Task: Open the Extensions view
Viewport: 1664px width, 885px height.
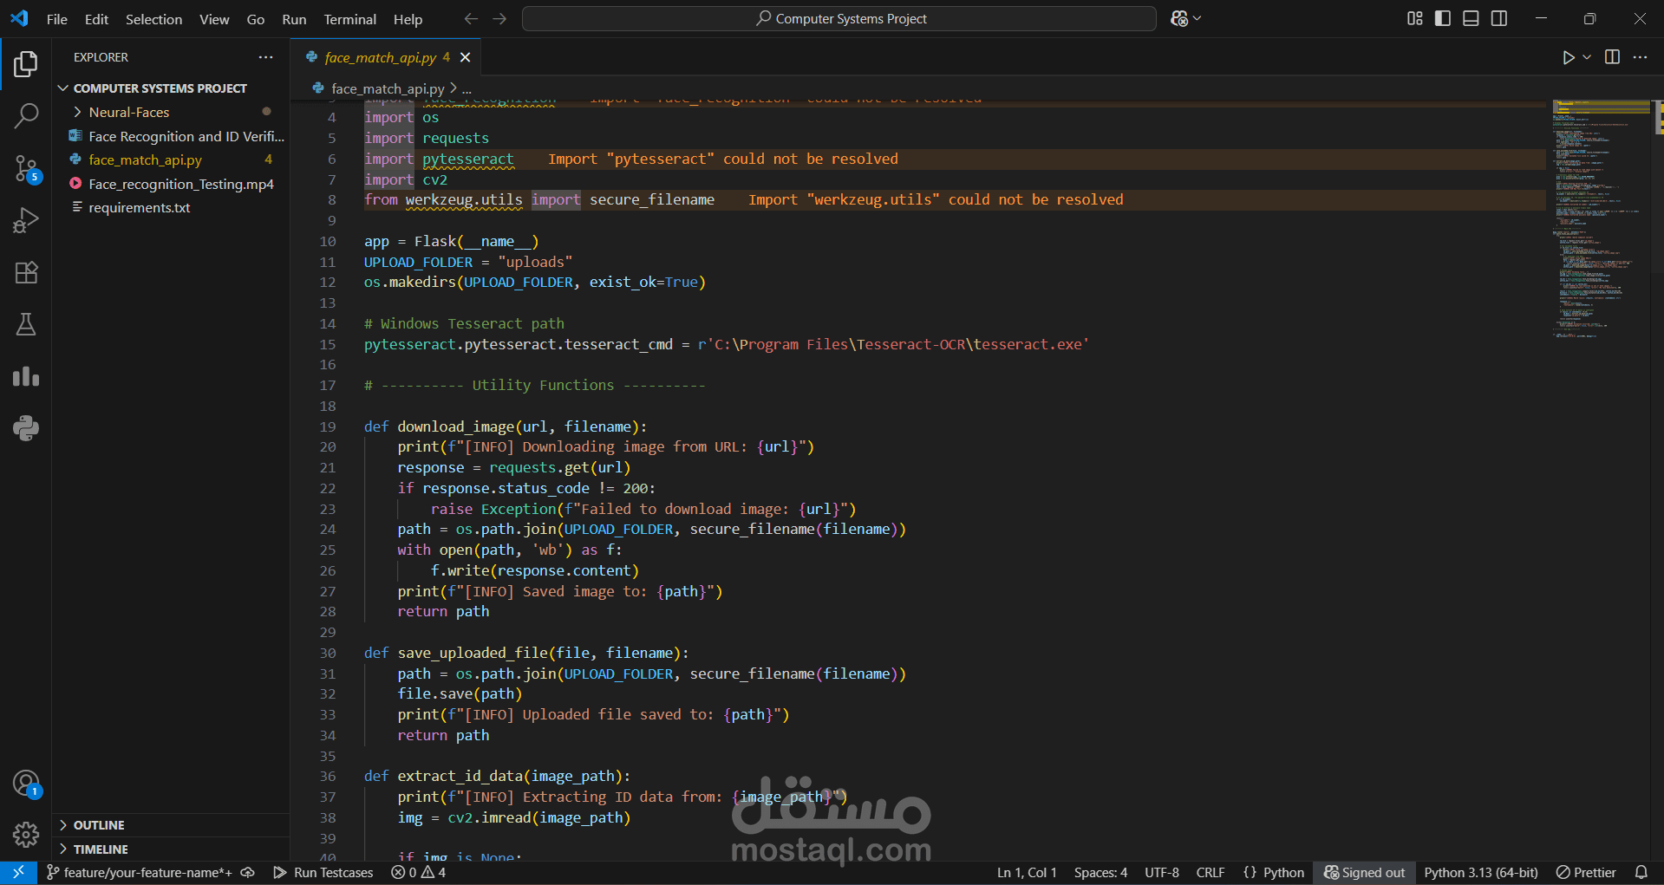Action: coord(26,272)
